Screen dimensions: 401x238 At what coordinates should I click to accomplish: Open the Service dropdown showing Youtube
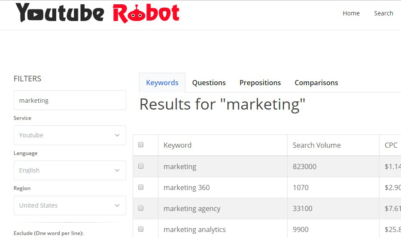point(70,135)
